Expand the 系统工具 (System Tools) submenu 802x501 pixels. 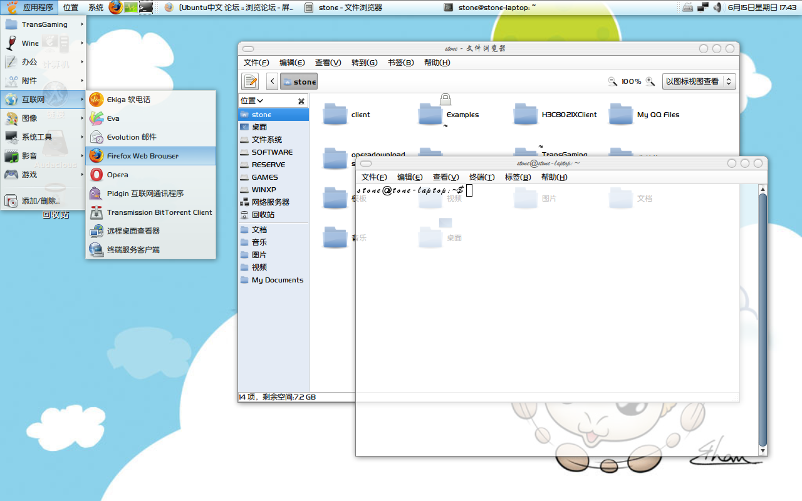pos(44,137)
